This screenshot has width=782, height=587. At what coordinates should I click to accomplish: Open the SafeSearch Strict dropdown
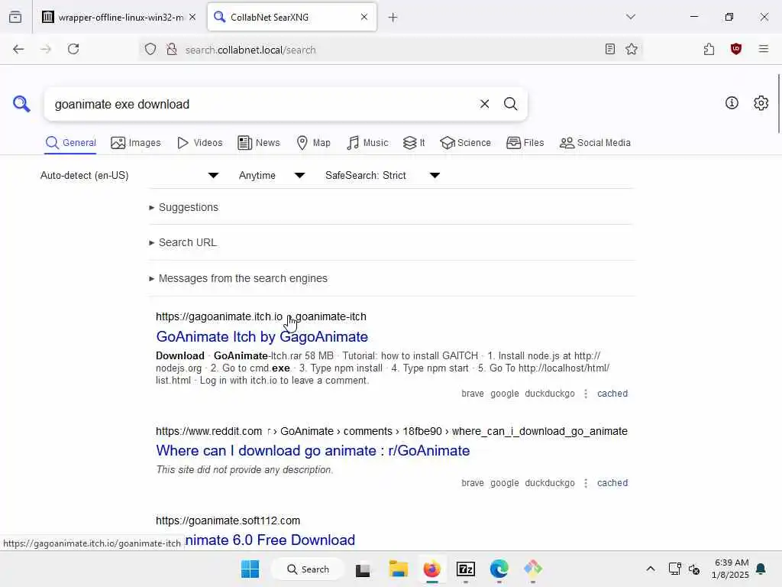pos(383,175)
